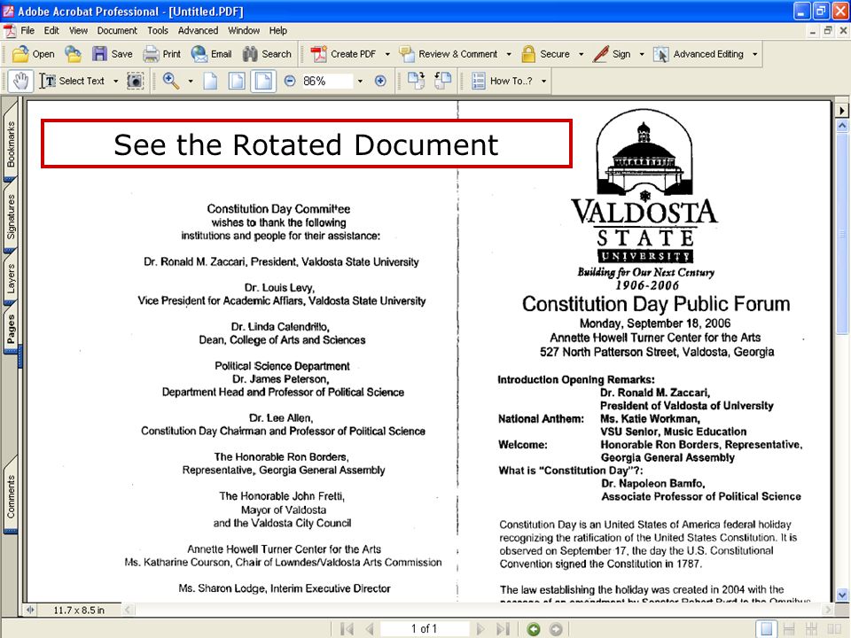Set view to Actual Size page icon

tap(211, 81)
